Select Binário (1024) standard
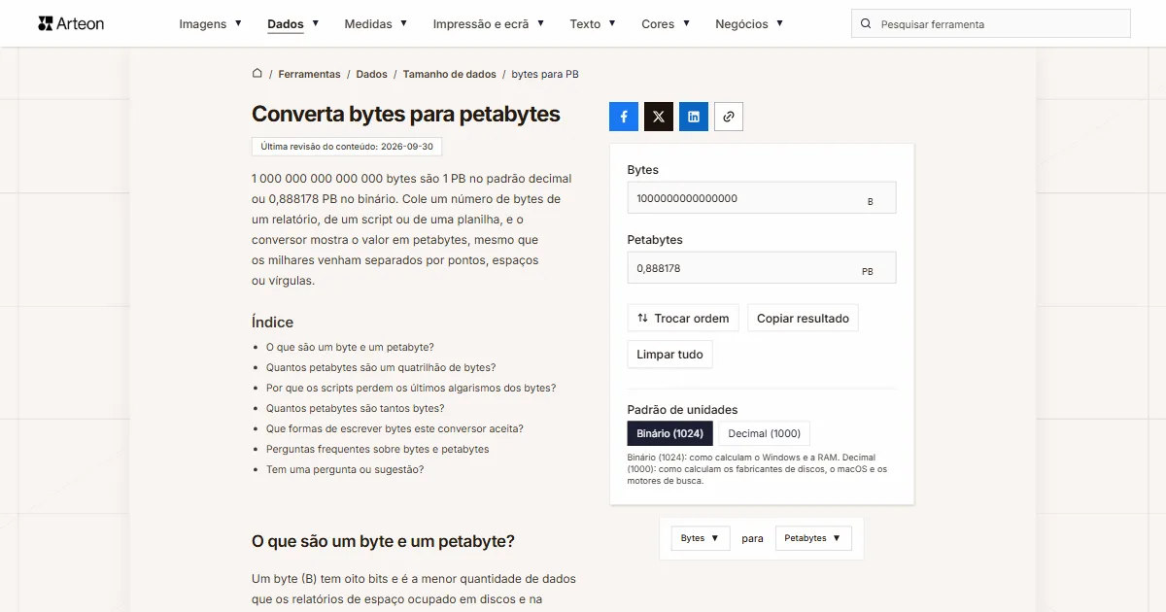Image resolution: width=1166 pixels, height=612 pixels. tap(670, 433)
